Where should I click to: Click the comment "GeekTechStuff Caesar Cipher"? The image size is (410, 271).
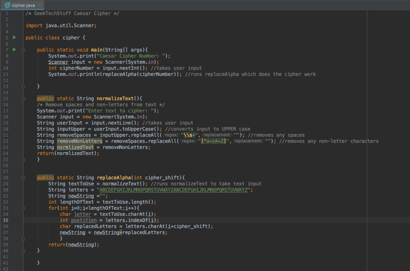pyautogui.click(x=72, y=13)
